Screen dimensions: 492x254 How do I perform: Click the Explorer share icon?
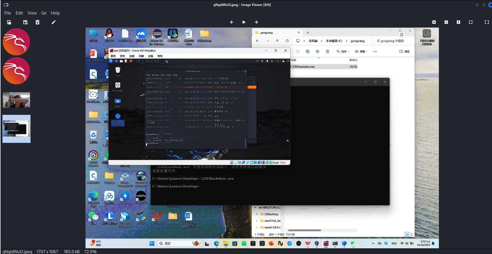(318, 51)
